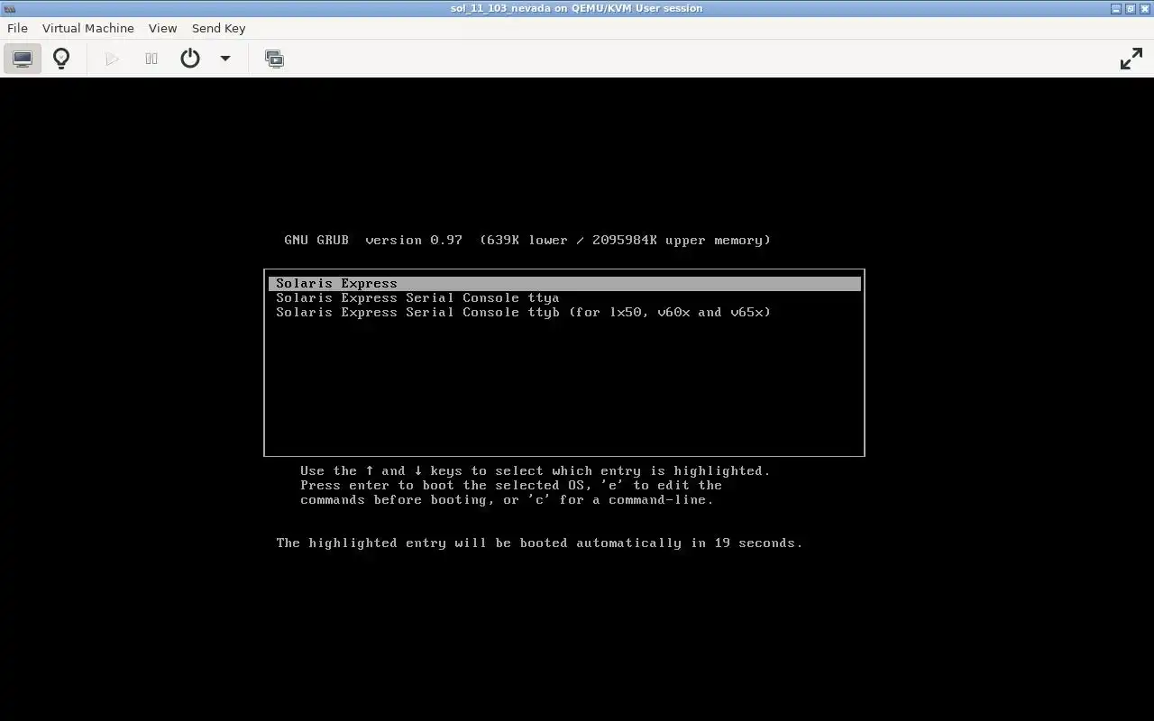This screenshot has height=721, width=1154.
Task: Minimize the virt-manager window
Action: click(x=1116, y=8)
